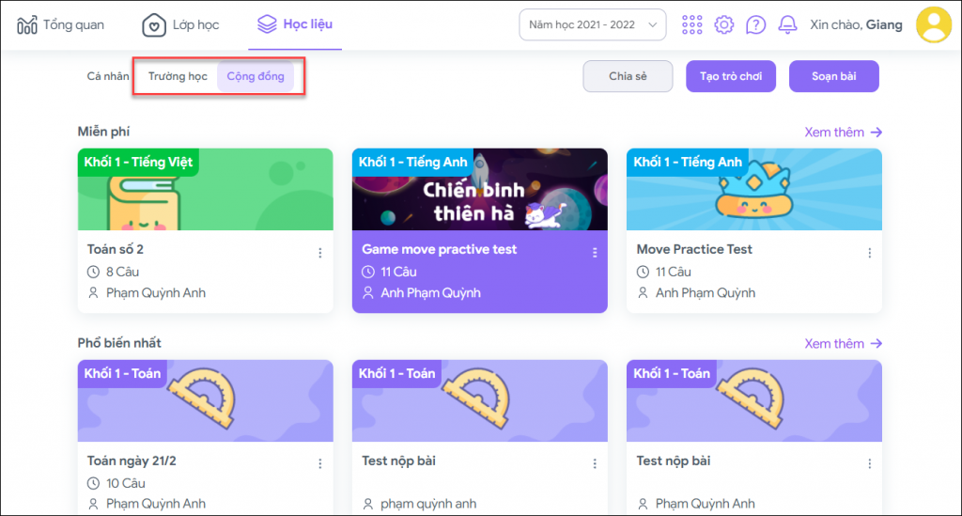
Task: Open the settings gear icon
Action: (723, 24)
